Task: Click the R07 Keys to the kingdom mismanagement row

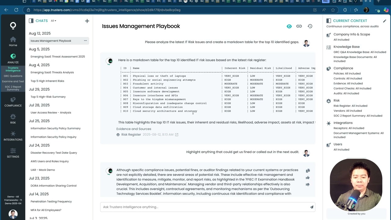Action: [x=217, y=99]
